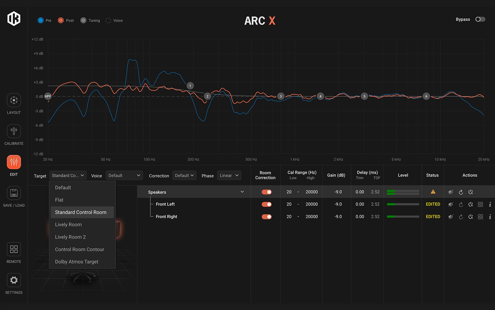Click the Save / Load icon
The image size is (495, 310).
click(14, 193)
